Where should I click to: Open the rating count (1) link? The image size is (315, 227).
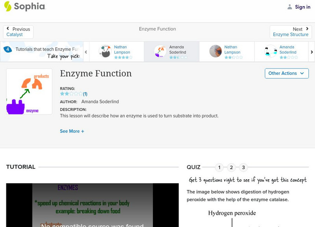pyautogui.click(x=85, y=94)
